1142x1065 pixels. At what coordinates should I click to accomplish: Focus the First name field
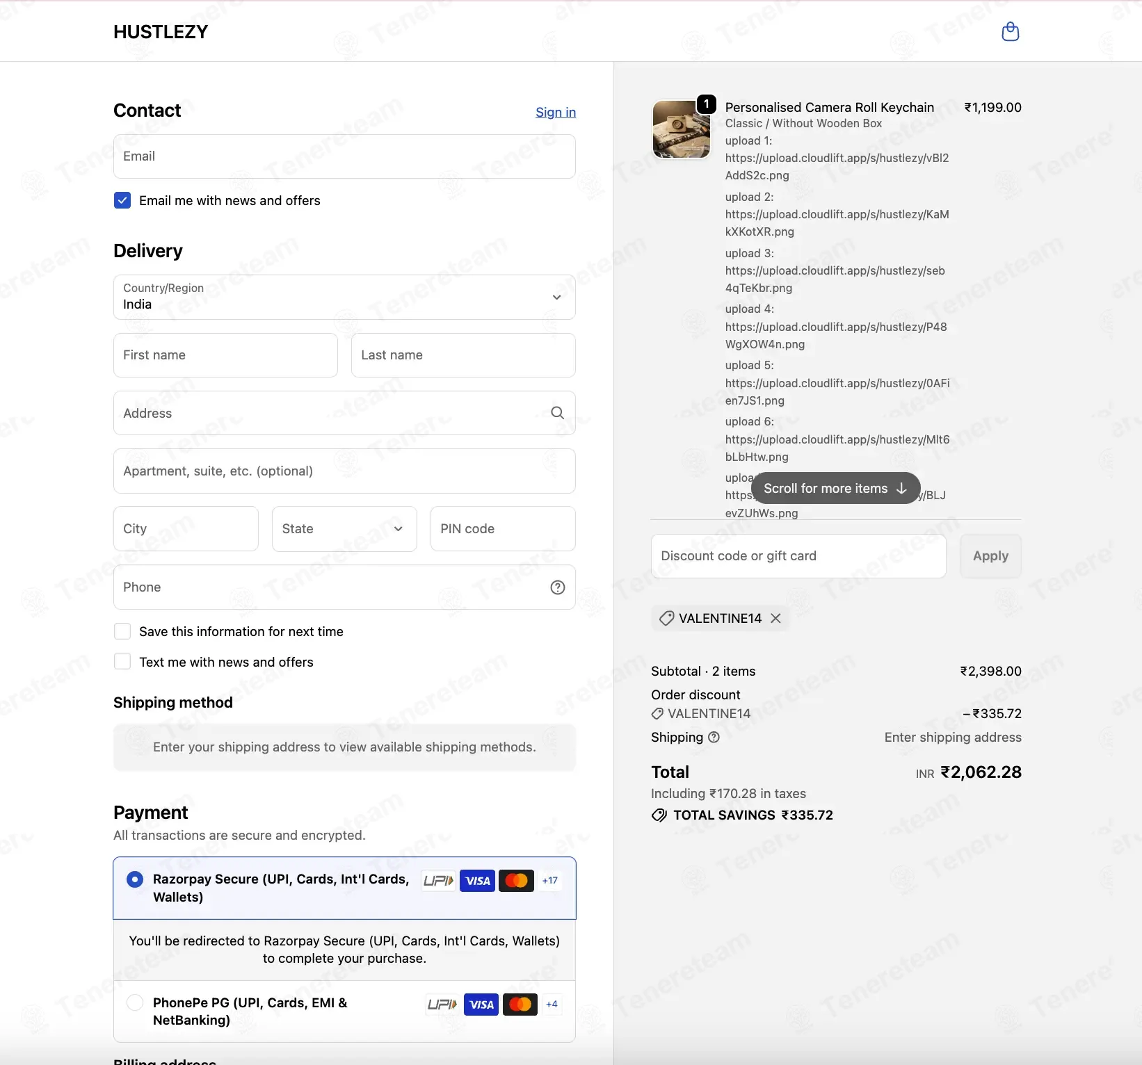[x=225, y=355]
